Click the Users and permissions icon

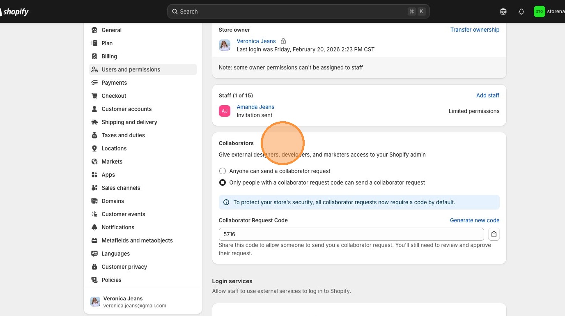[94, 69]
